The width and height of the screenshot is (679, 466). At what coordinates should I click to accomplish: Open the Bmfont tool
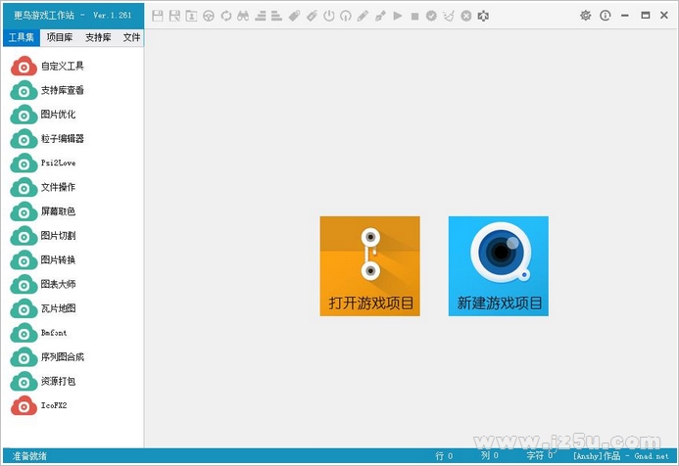38,333
